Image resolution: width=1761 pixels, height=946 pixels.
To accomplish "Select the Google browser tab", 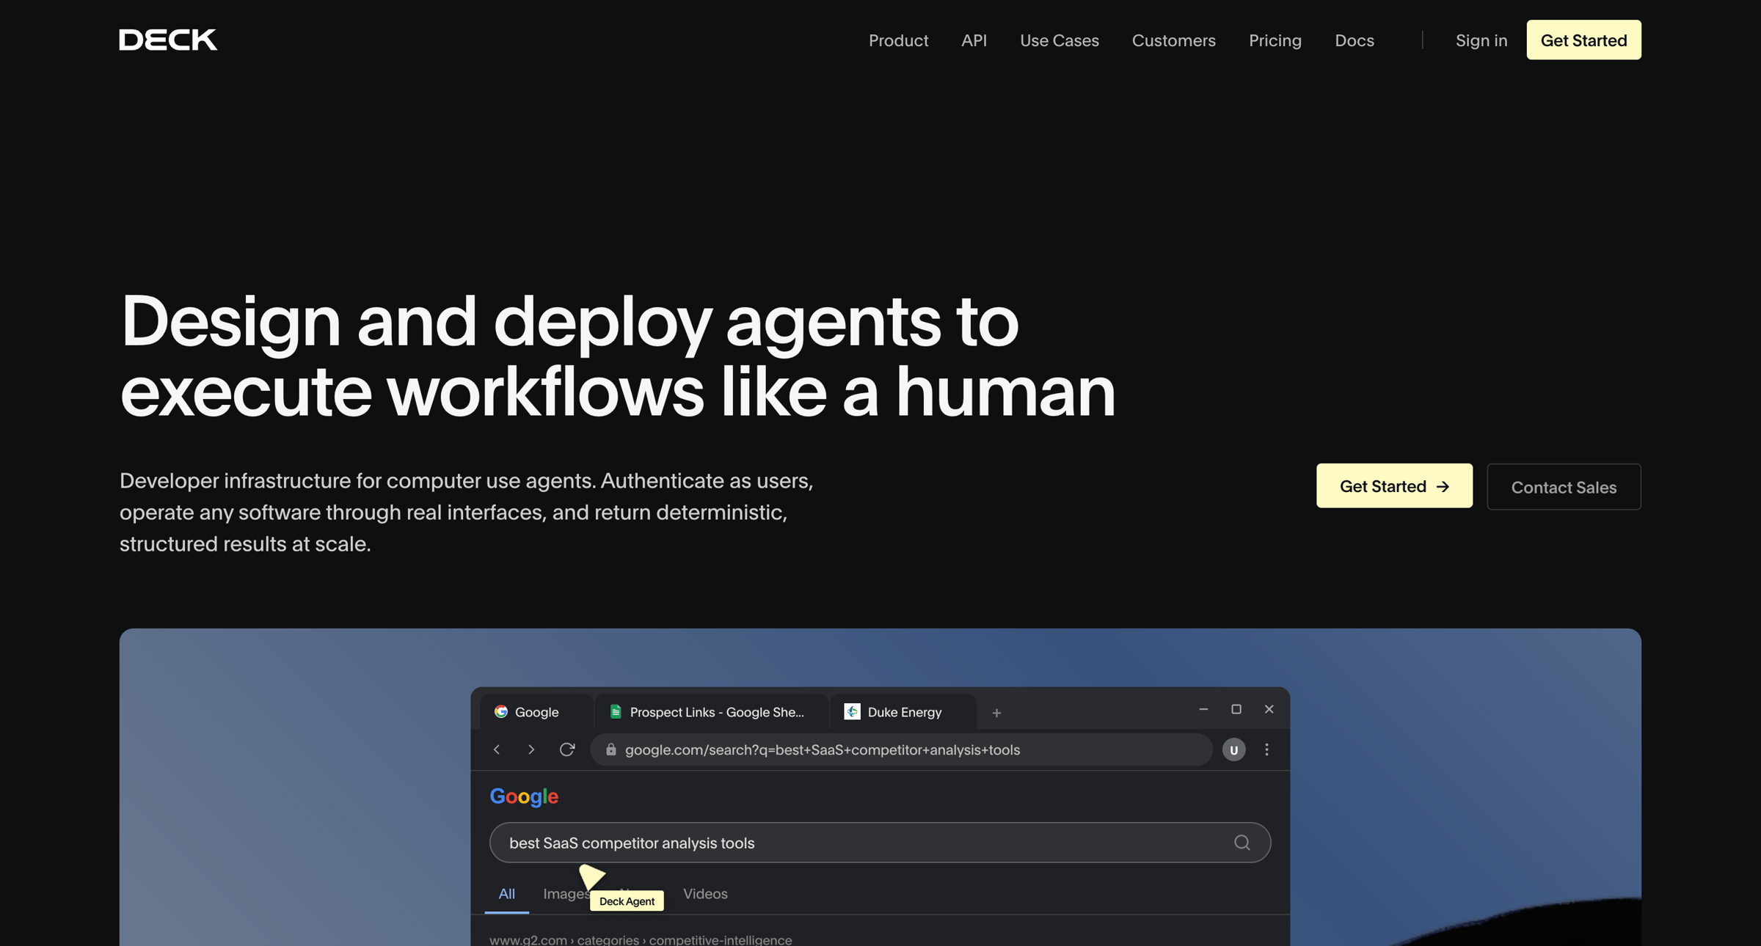I will (536, 711).
